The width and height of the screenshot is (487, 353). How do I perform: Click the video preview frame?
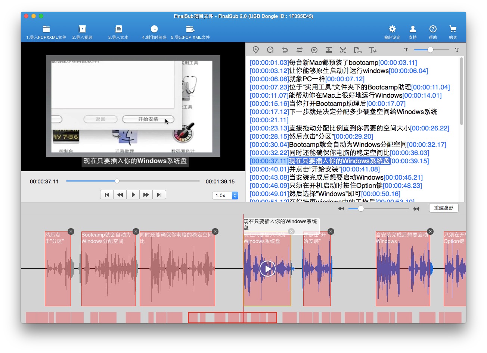tap(133, 106)
